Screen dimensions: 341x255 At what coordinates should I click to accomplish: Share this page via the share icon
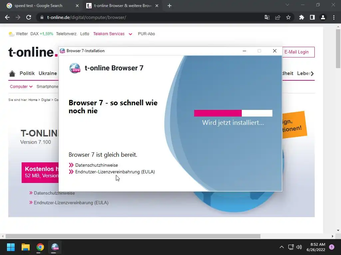(278, 17)
